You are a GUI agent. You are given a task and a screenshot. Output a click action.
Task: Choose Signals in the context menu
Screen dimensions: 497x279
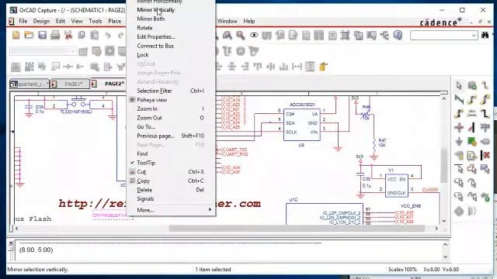click(x=145, y=198)
